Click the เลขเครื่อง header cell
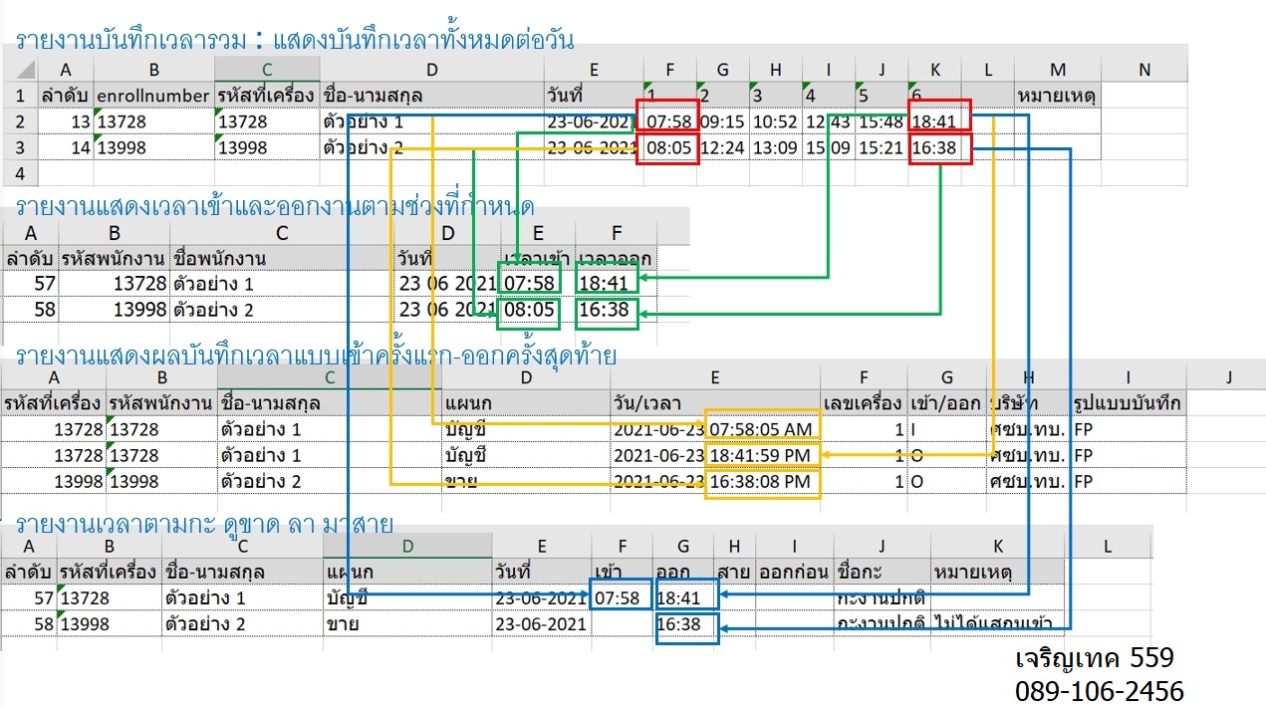The height and width of the screenshot is (707, 1266). point(864,403)
